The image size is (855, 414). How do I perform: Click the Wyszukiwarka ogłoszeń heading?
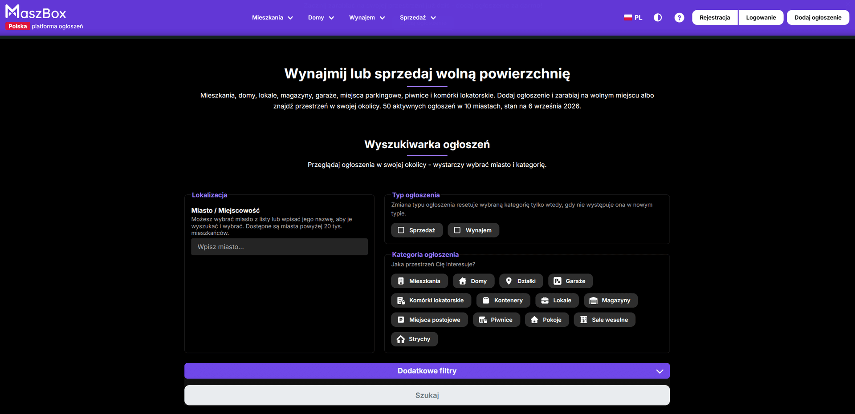(427, 145)
